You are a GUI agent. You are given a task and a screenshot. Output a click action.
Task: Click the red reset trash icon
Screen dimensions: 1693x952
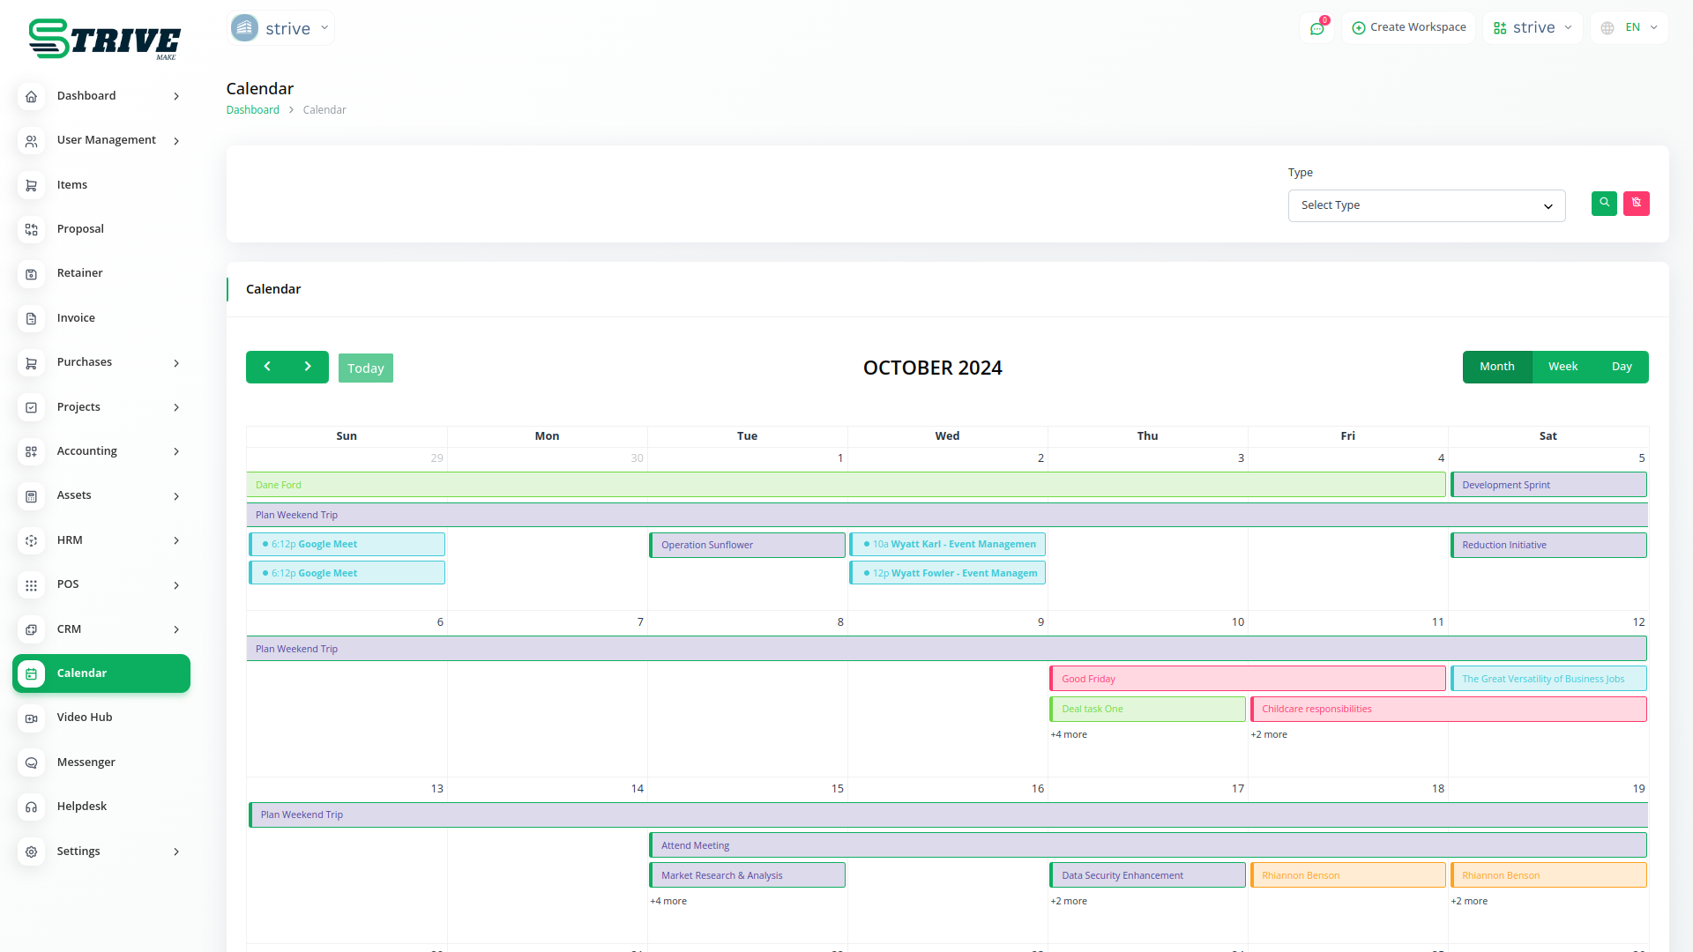1637,204
